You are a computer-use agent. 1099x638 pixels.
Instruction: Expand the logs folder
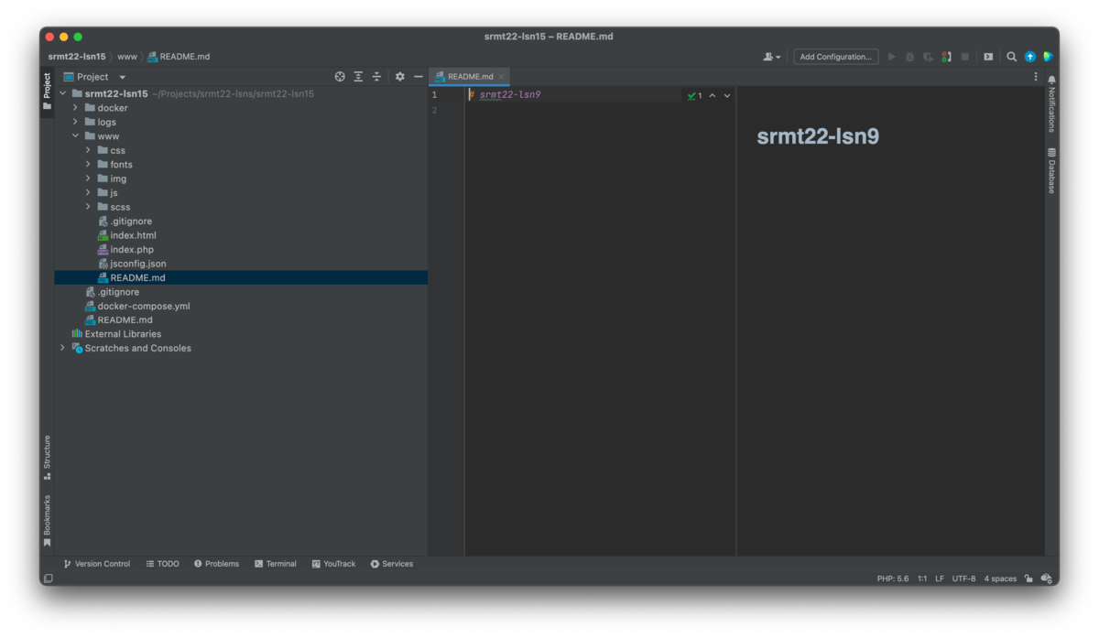(x=76, y=122)
